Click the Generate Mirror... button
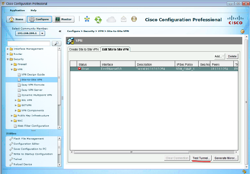 pos(225,158)
